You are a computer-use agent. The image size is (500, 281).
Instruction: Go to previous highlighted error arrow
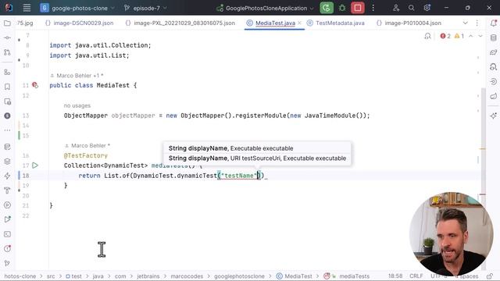coord(470,36)
